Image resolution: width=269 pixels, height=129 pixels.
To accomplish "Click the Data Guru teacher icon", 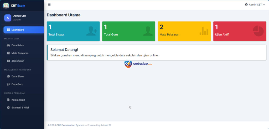I will pos(8,84).
